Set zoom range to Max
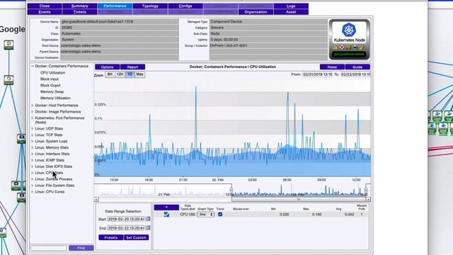Screen dimensions: 453x255 140,74
